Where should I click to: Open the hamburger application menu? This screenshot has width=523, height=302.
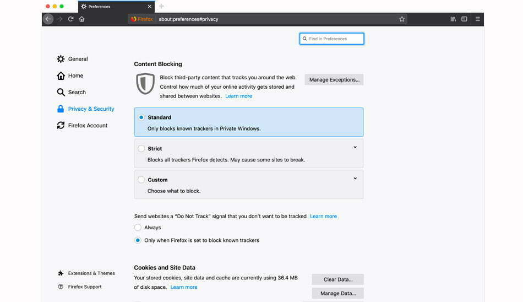click(x=478, y=19)
